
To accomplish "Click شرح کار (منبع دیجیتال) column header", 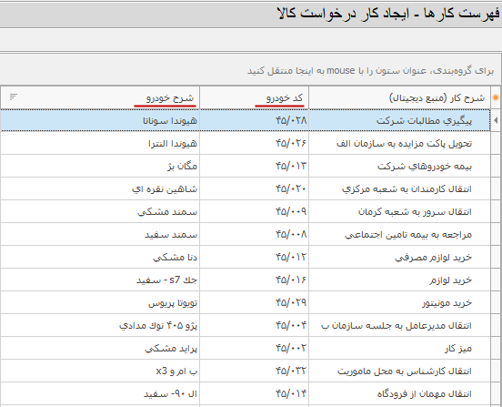I will pyautogui.click(x=399, y=97).
